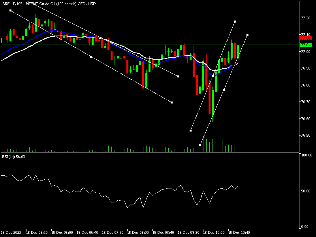Click the RSI(14) 56.03 indicator label
The height and width of the screenshot is (237, 316).
pyautogui.click(x=14, y=157)
